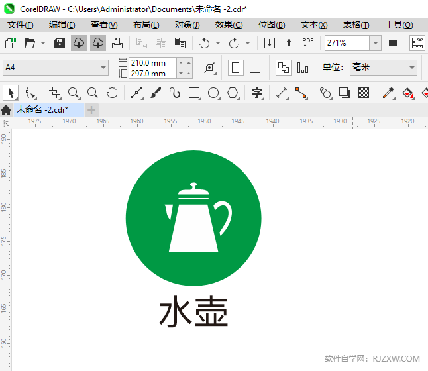Switch to the 未命名 -2.cdr document tab
This screenshot has height=371, width=428.
point(49,110)
